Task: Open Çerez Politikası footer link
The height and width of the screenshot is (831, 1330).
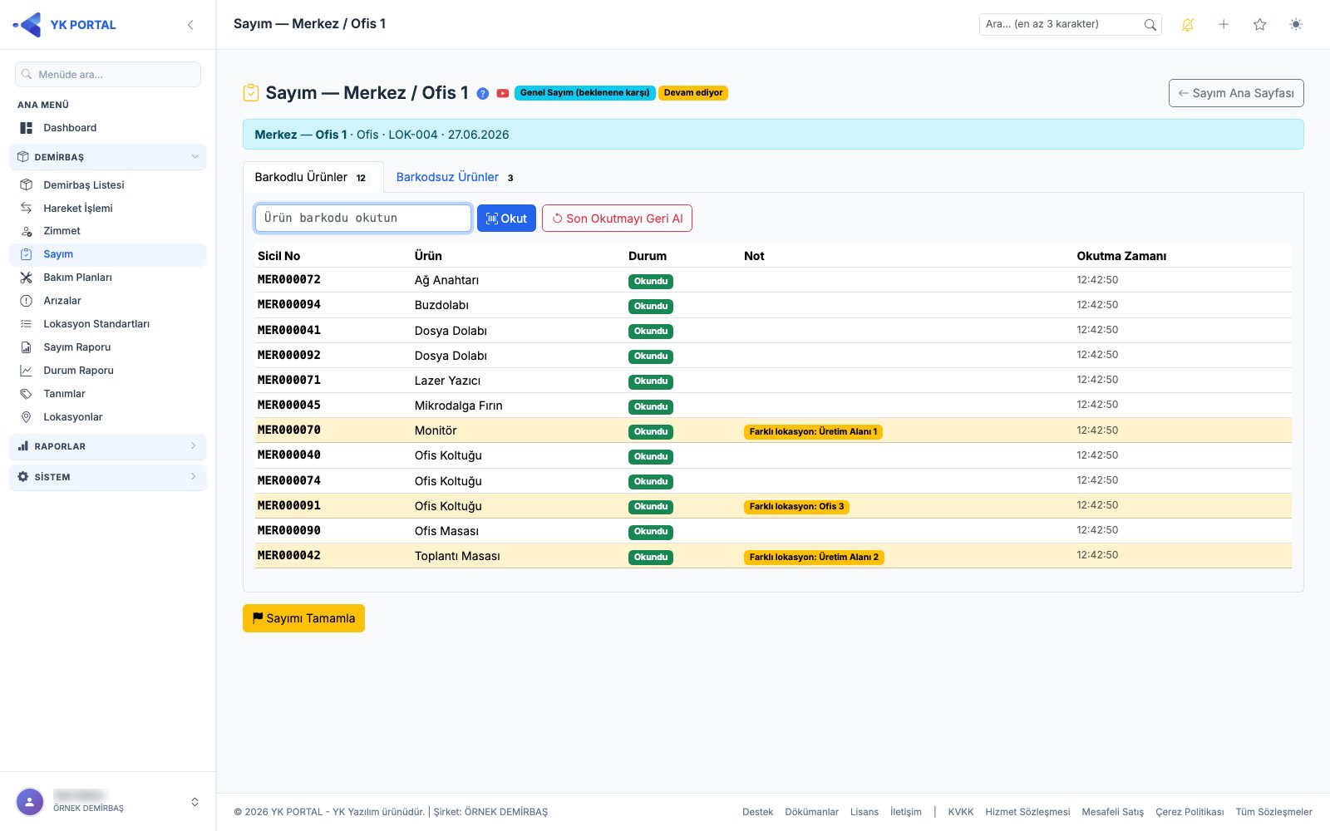Action: (1190, 812)
